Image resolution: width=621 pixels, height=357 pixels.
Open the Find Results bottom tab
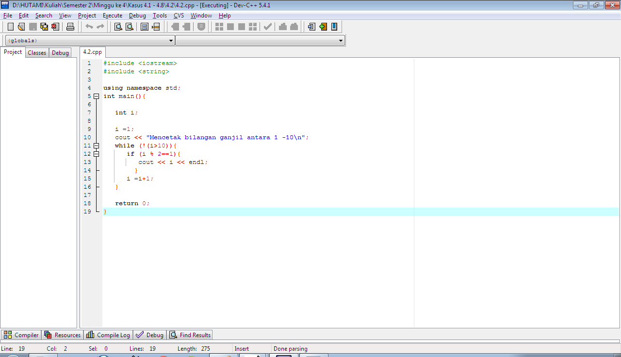(x=190, y=335)
